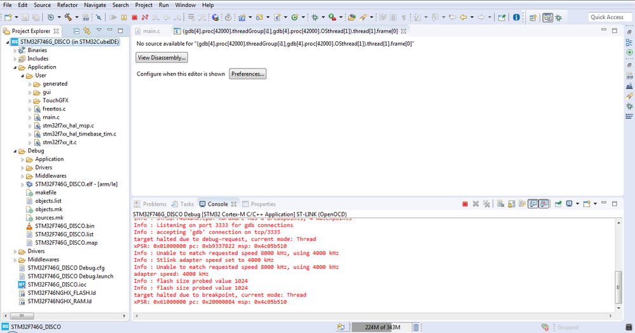Switch to the Properties tab
Screen dimensions: 635x333
259,204
